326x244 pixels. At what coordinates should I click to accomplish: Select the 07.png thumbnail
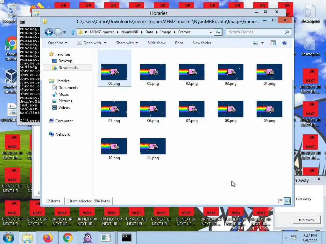(192, 109)
